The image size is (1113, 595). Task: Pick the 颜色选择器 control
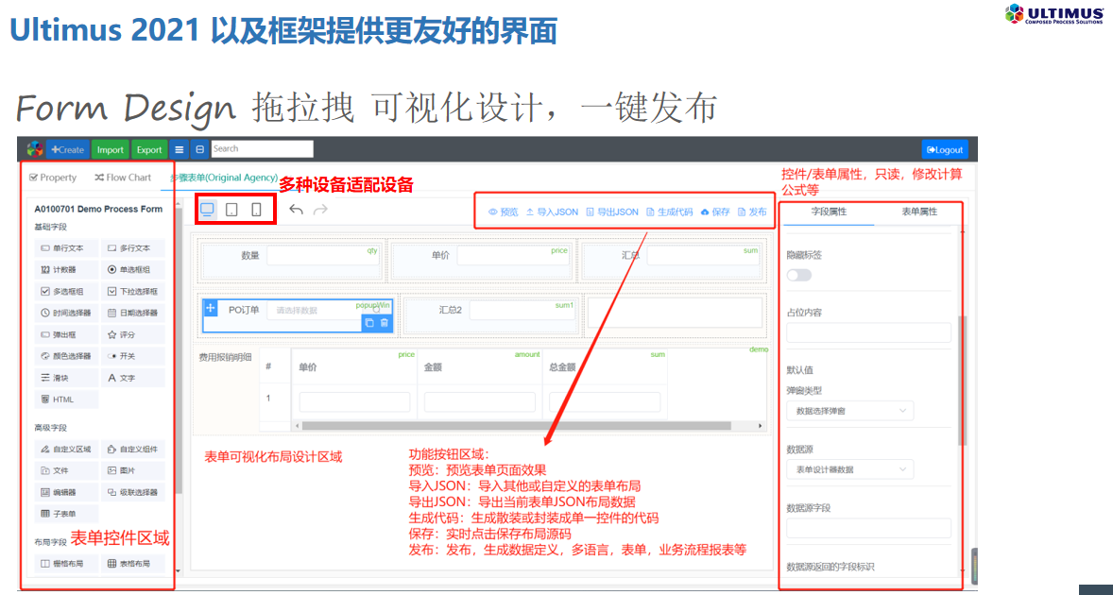click(66, 356)
